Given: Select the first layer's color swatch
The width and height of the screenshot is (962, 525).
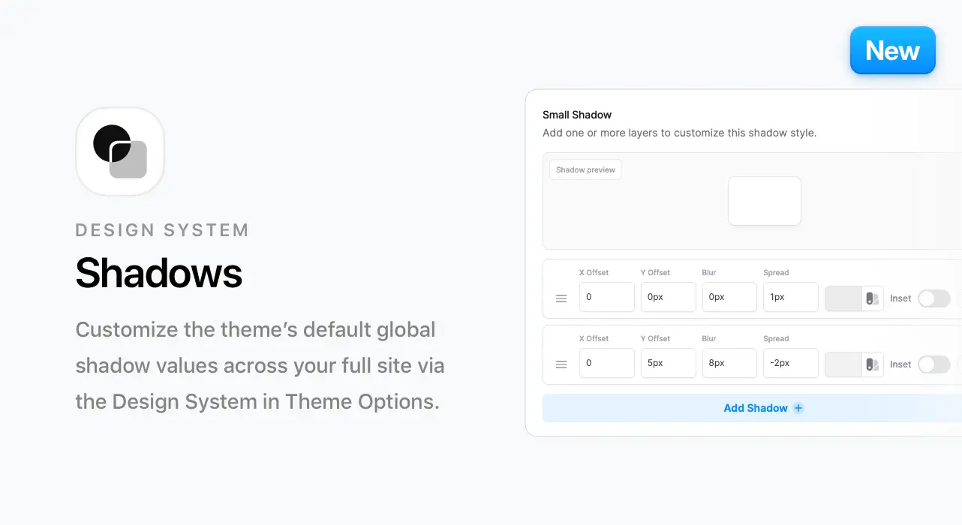Looking at the screenshot, I should (x=843, y=298).
